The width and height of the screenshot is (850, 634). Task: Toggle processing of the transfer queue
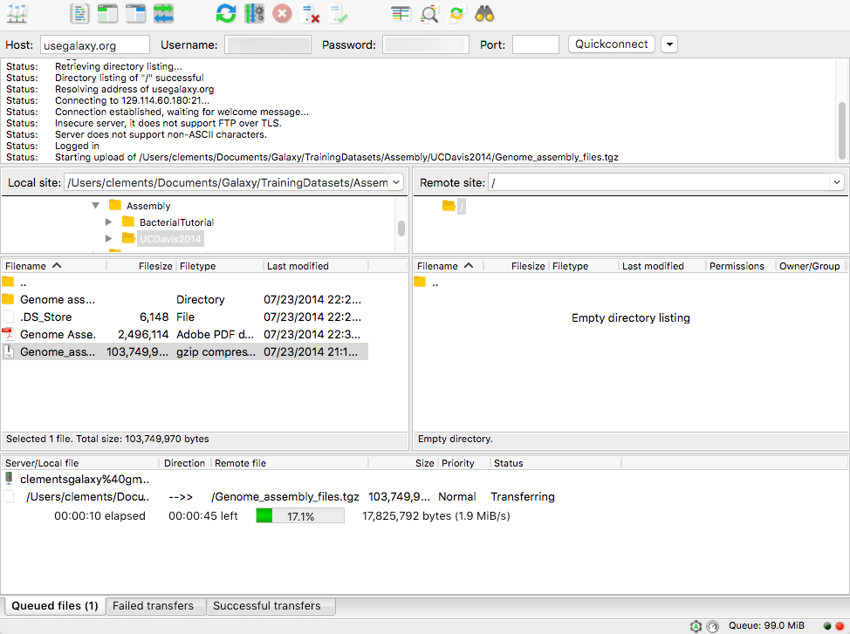[x=254, y=14]
